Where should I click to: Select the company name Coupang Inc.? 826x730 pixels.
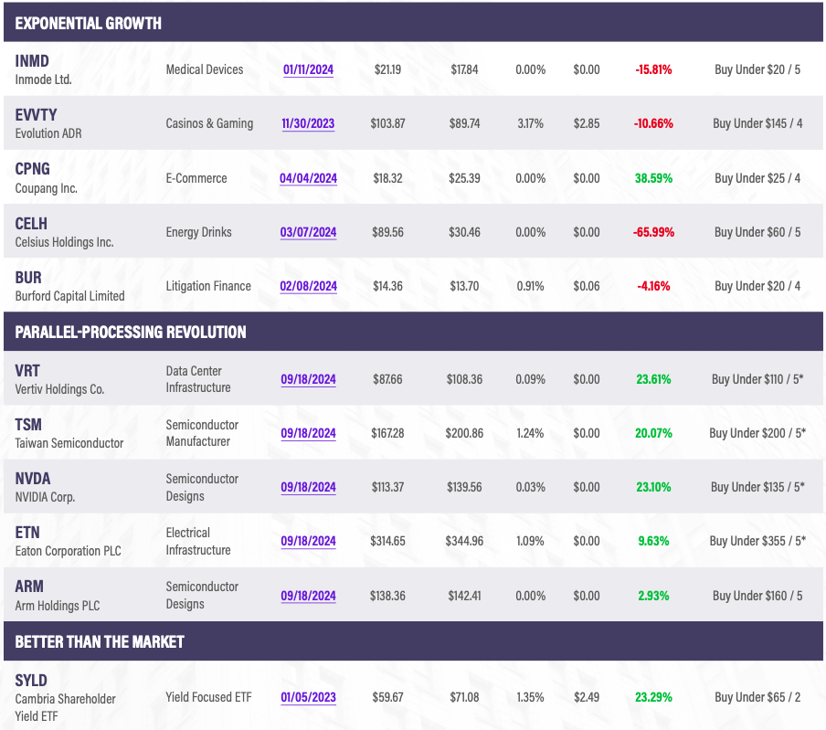click(47, 188)
